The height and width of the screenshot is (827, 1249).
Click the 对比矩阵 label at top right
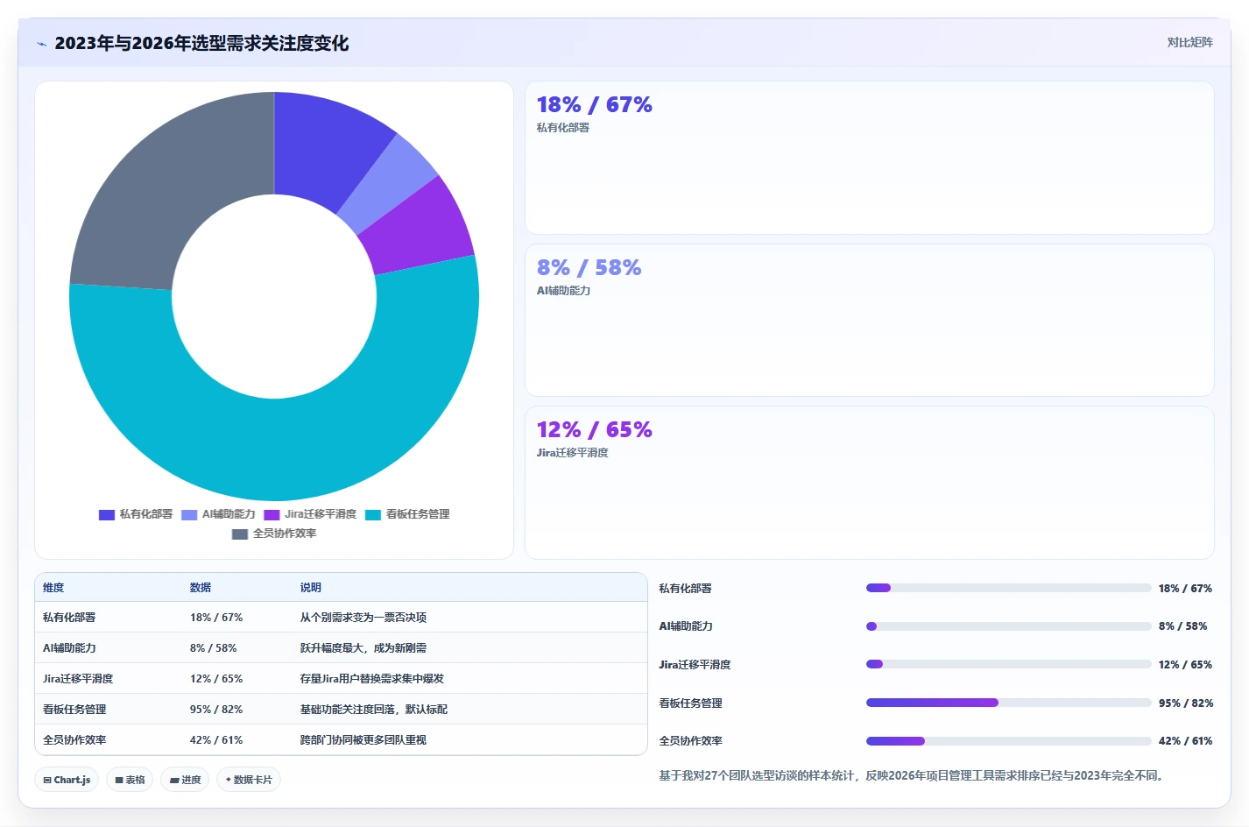[1189, 42]
